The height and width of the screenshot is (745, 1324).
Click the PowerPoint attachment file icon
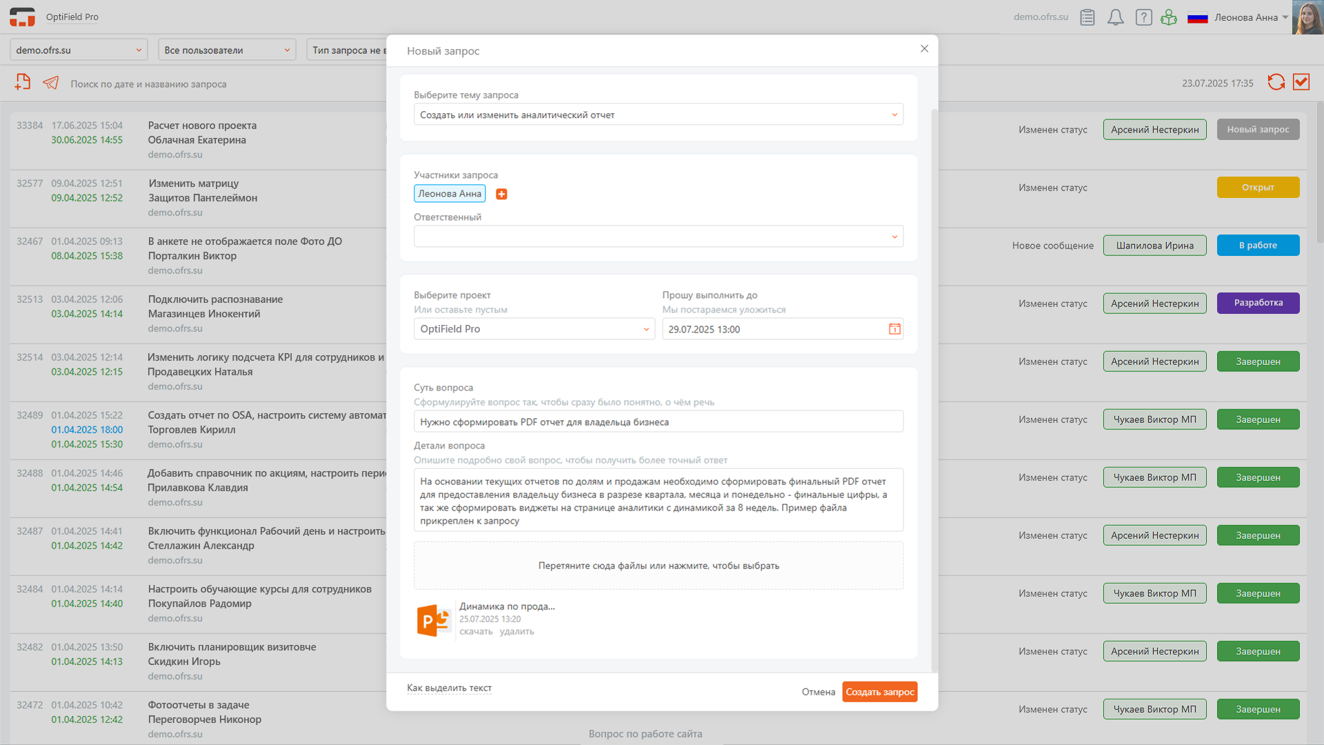[434, 619]
